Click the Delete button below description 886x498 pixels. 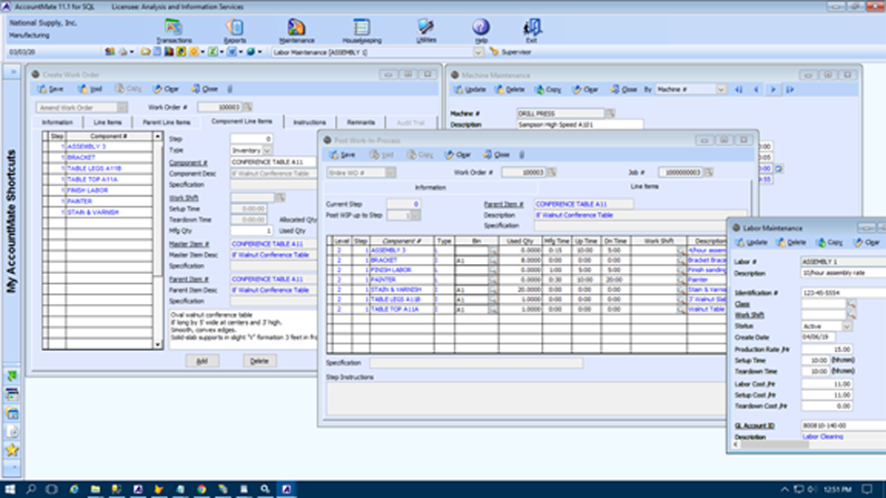point(260,361)
